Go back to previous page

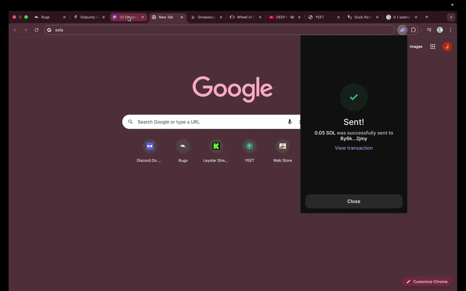(15, 30)
